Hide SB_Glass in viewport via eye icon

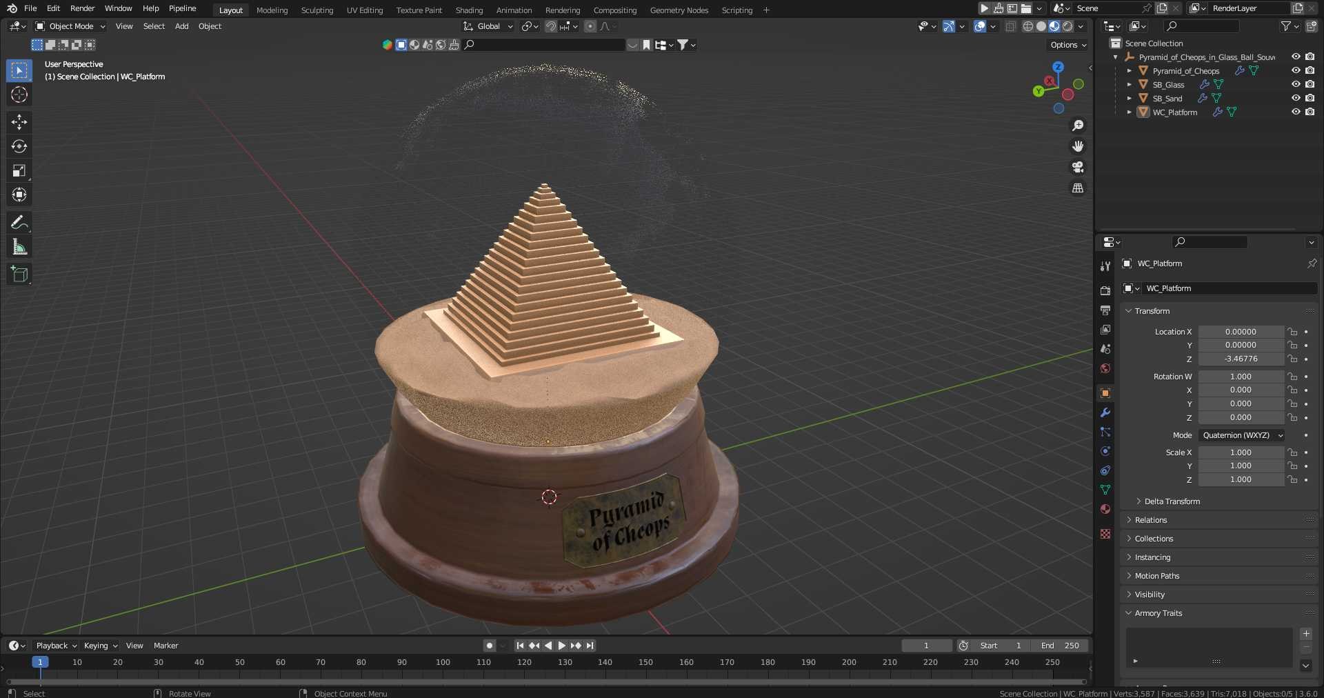[x=1296, y=84]
